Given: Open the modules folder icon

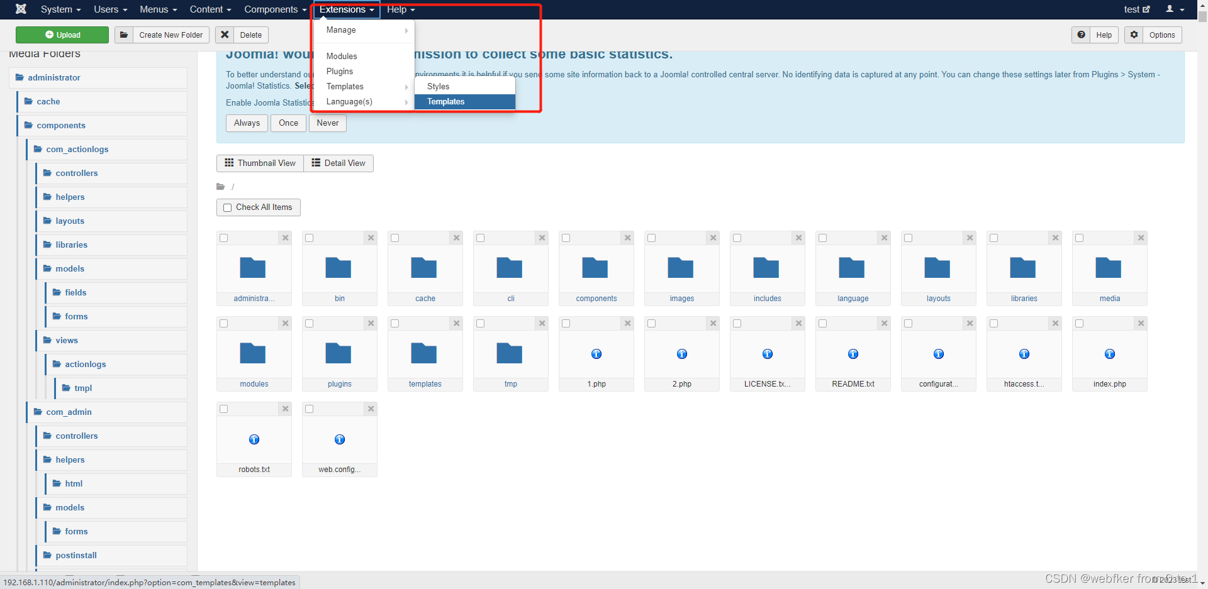Looking at the screenshot, I should point(253,353).
